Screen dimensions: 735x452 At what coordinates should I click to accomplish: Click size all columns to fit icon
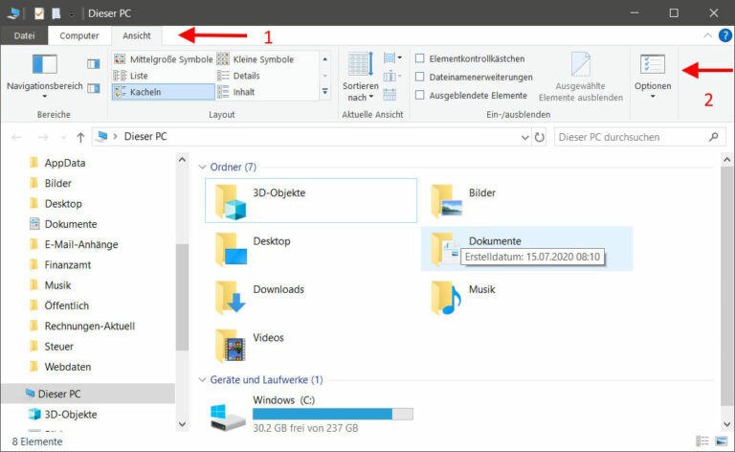[x=390, y=94]
